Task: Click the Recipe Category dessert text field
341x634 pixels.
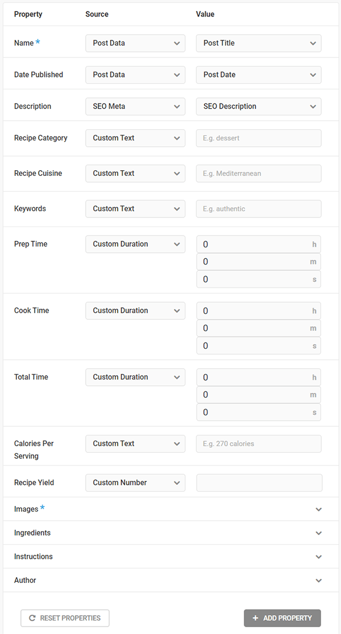Action: [x=258, y=138]
